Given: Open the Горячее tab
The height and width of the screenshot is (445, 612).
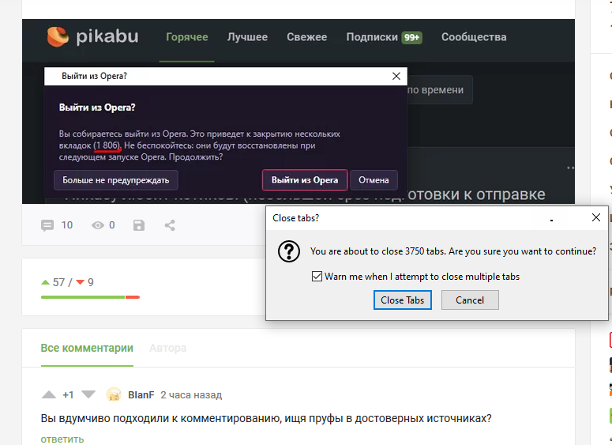Looking at the screenshot, I should (x=187, y=37).
